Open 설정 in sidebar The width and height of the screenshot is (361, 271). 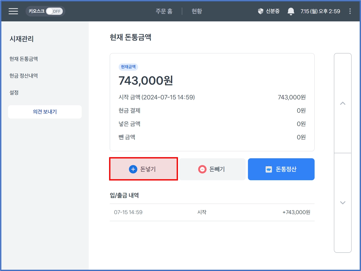point(14,93)
